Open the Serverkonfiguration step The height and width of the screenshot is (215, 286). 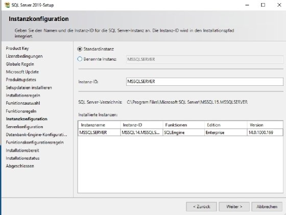25,127
